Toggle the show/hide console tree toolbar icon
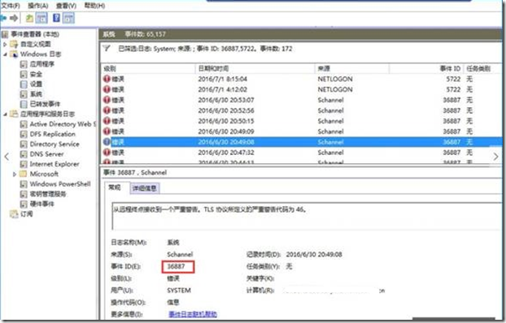 tap(41, 19)
